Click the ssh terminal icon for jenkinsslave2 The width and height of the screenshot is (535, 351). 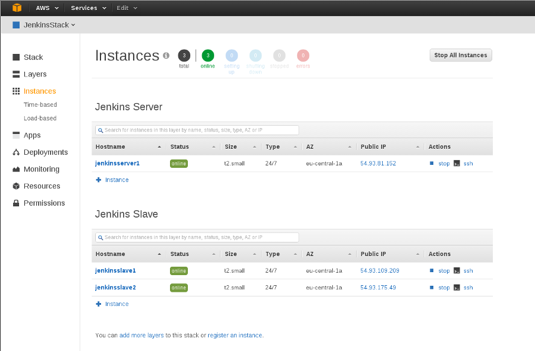pyautogui.click(x=457, y=288)
